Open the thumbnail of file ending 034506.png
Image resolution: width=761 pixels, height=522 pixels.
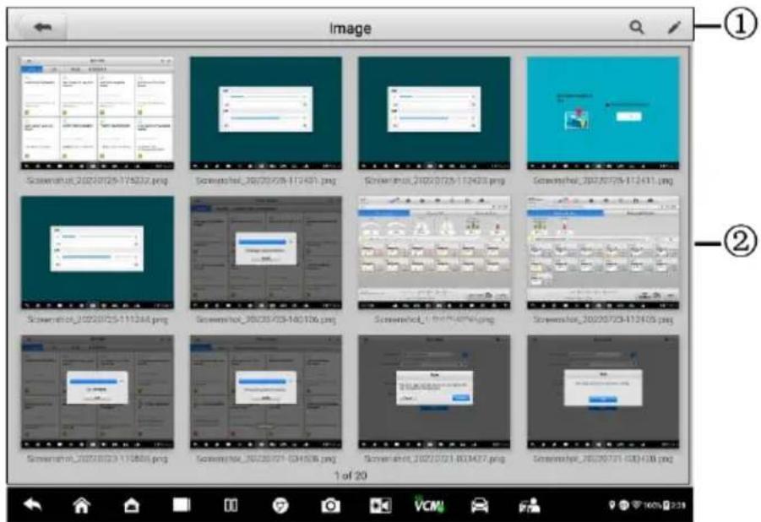tap(265, 391)
